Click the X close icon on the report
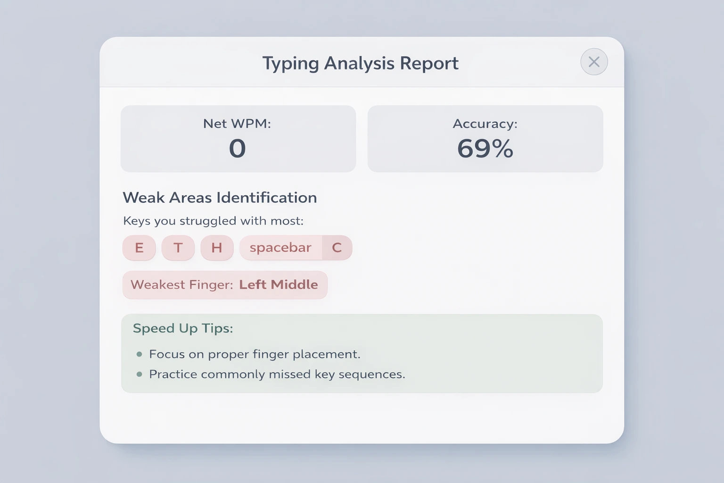 [x=593, y=62]
